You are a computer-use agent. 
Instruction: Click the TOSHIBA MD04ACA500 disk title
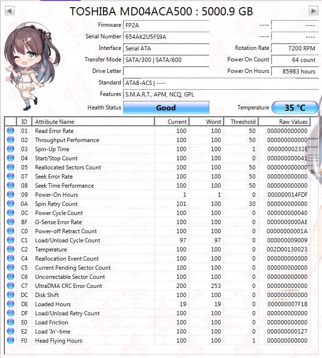coord(161,12)
